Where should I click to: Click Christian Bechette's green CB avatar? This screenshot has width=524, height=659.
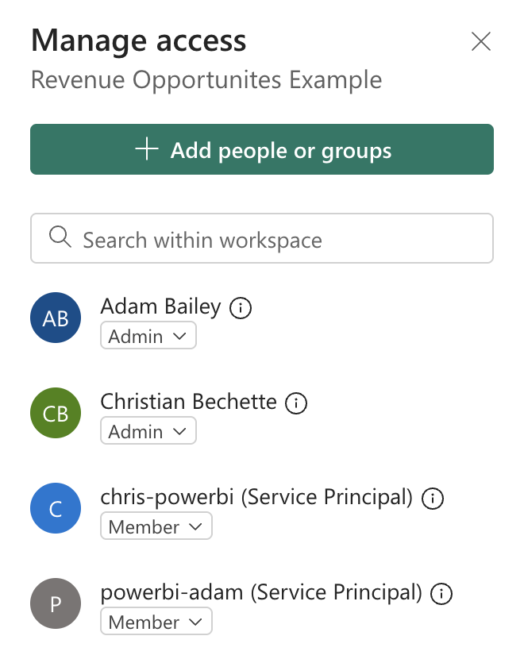tap(56, 413)
